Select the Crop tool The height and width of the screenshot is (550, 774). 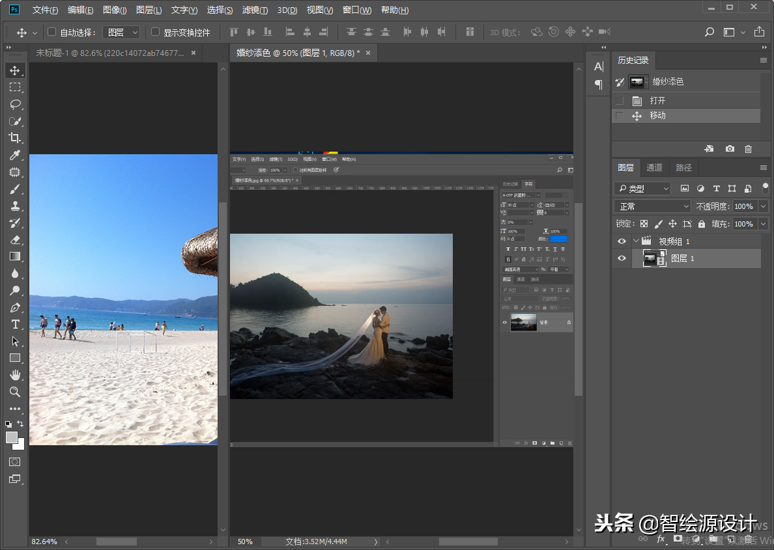tap(14, 138)
